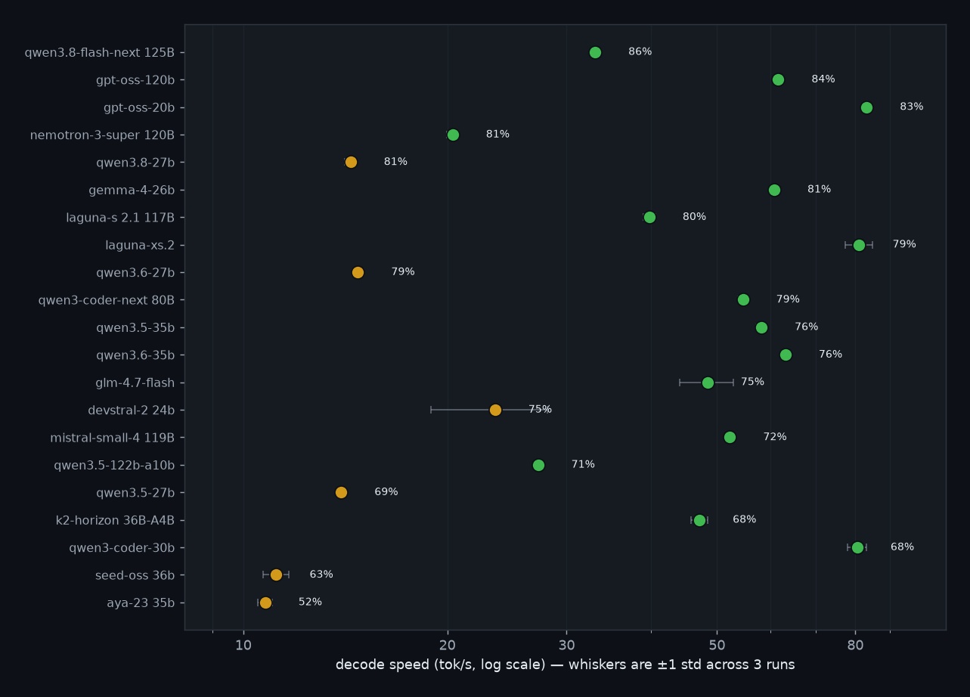Select the 71% value for qwen3.5-122b-a10b
The width and height of the screenshot is (970, 697).
point(584,464)
